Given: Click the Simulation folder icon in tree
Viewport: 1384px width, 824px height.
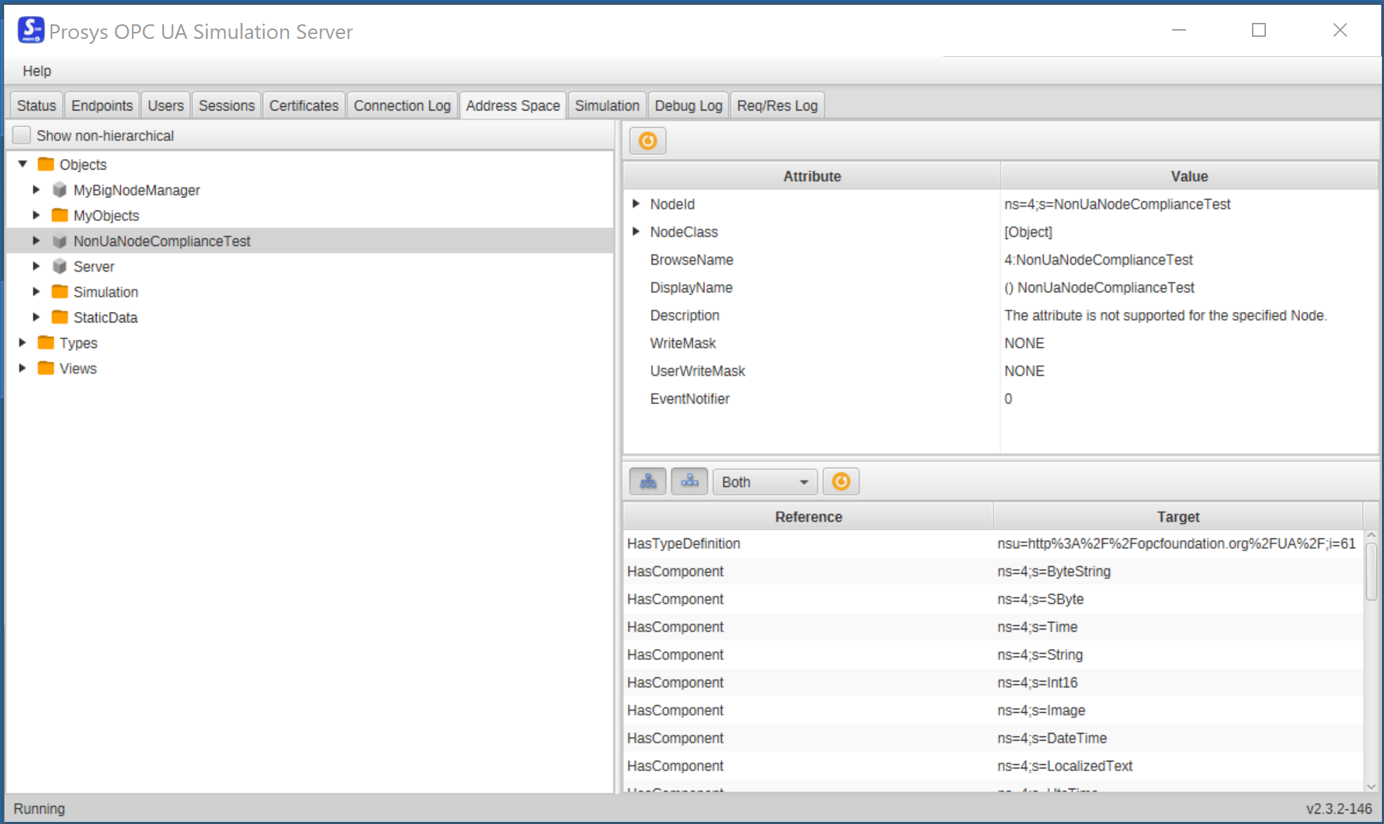Looking at the screenshot, I should click(60, 292).
